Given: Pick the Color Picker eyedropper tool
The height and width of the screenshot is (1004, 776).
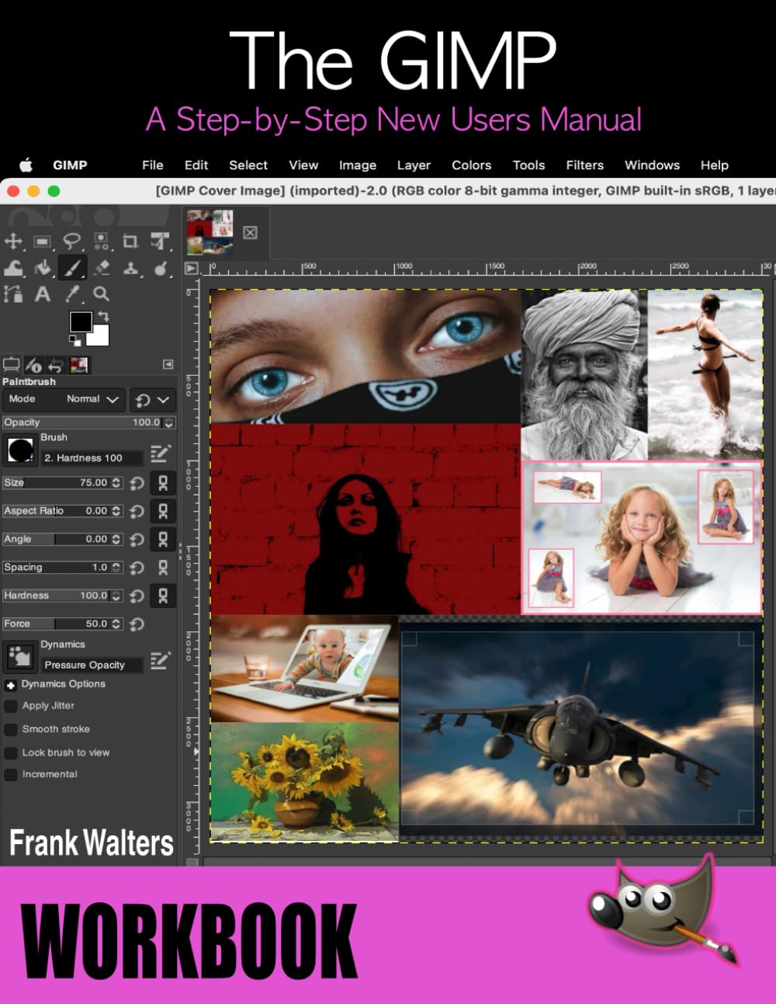Looking at the screenshot, I should [72, 294].
